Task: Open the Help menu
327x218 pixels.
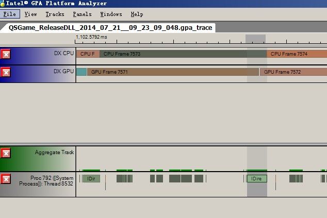Action: tap(137, 14)
